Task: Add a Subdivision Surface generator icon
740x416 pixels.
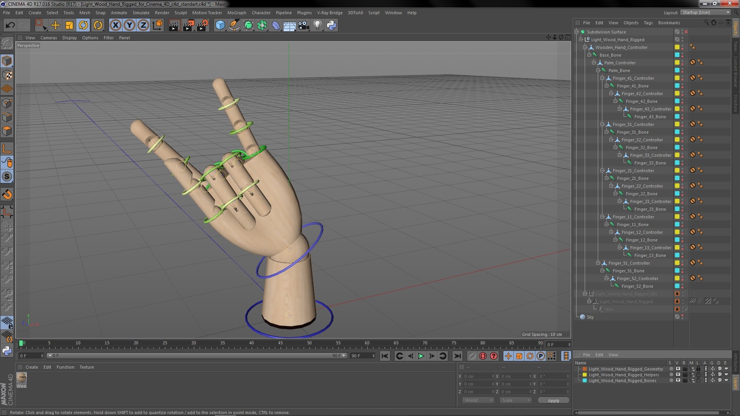Action: point(248,25)
